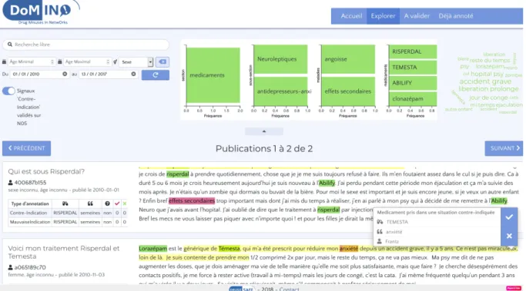
Task: Validate the annotation with popup checkmark
Action: point(509,217)
